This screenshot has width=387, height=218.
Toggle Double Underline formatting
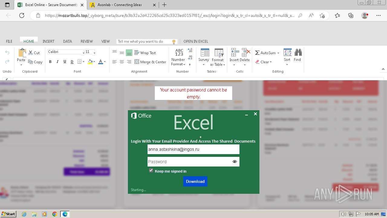(x=72, y=62)
